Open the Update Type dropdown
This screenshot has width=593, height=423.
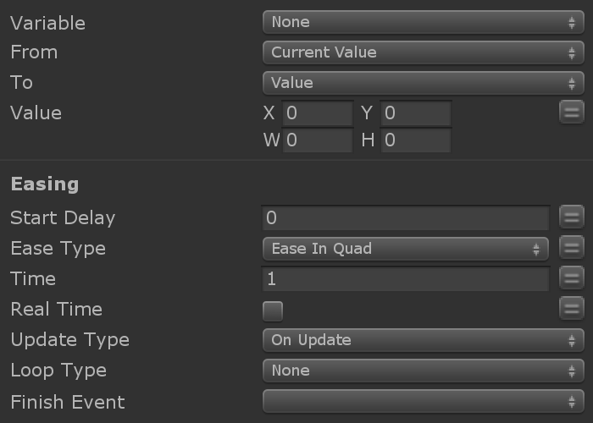click(x=423, y=340)
